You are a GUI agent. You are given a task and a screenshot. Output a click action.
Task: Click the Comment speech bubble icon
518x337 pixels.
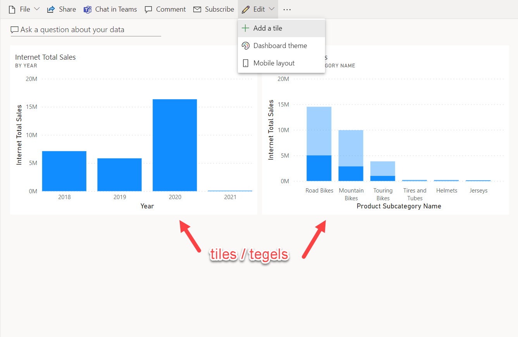click(x=148, y=9)
